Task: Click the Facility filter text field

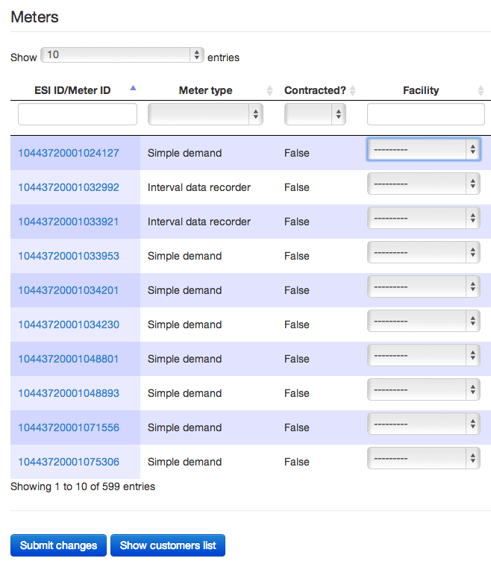Action: point(425,114)
